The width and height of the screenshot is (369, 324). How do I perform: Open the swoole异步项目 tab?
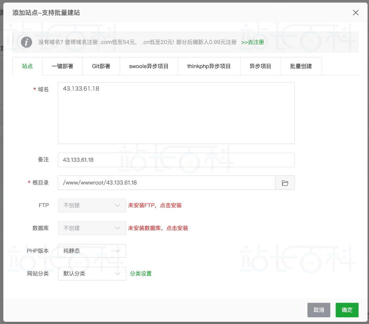click(148, 66)
